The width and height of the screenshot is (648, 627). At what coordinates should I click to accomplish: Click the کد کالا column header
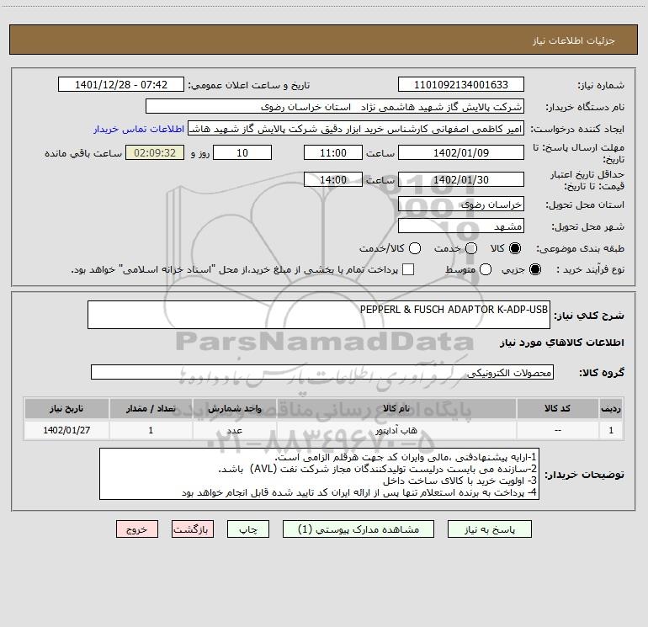click(557, 408)
